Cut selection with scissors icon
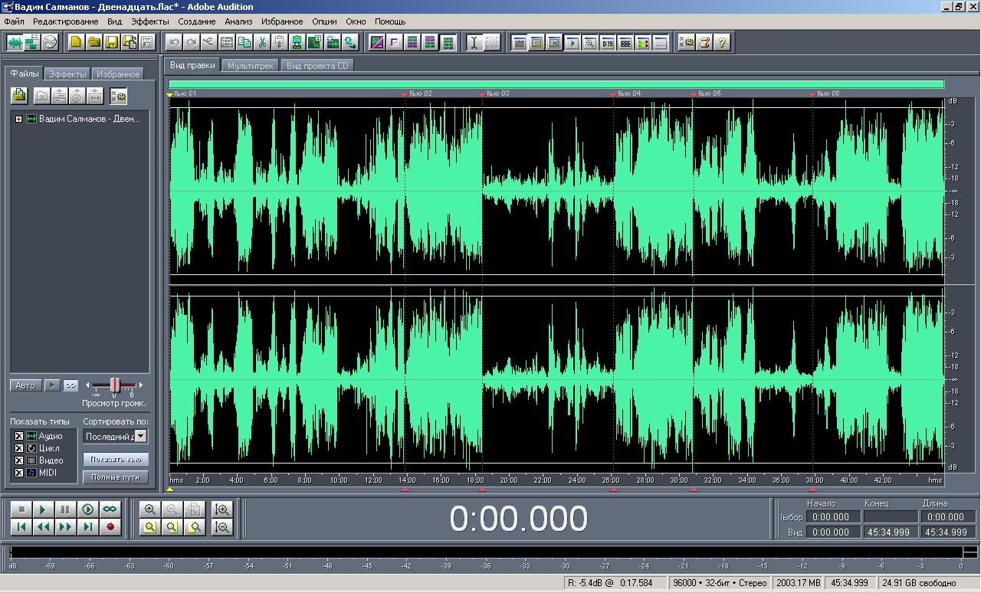Image resolution: width=981 pixels, height=593 pixels. click(x=262, y=42)
